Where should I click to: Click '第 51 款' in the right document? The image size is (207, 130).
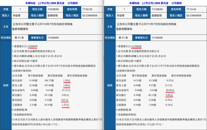point(123,38)
